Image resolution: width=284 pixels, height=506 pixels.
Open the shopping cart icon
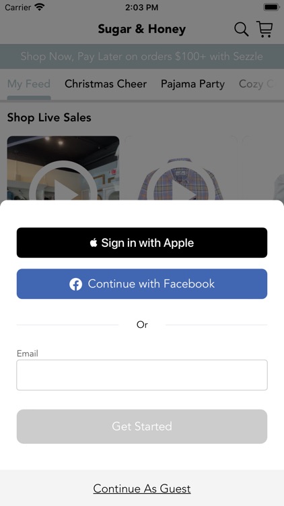264,29
